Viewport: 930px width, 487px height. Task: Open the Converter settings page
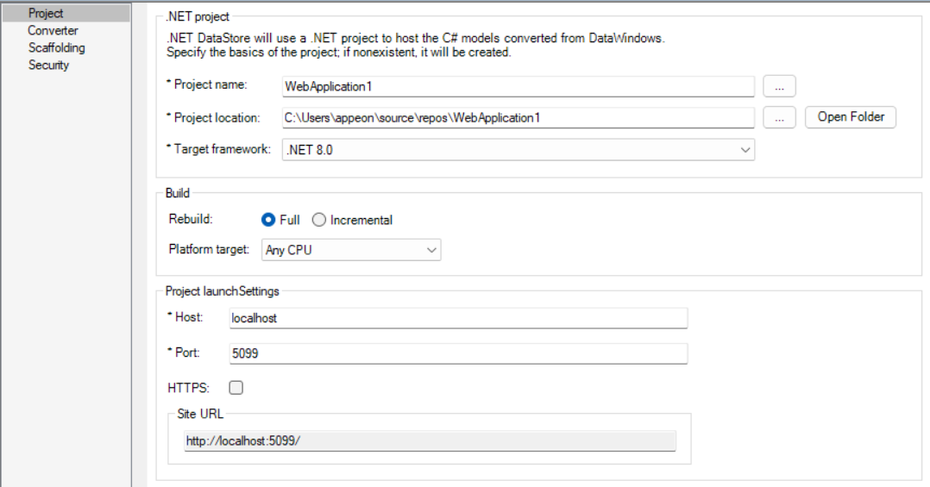[x=53, y=30]
